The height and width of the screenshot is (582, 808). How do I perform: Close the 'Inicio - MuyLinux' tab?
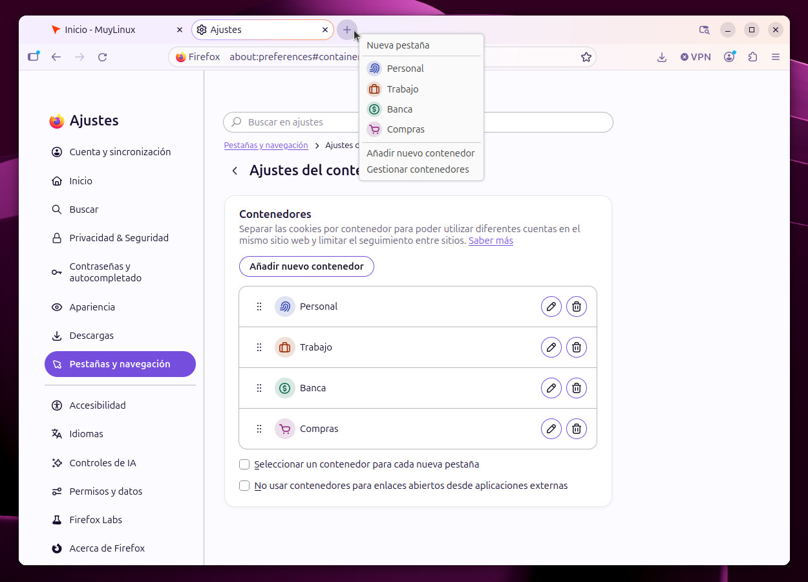(x=180, y=30)
